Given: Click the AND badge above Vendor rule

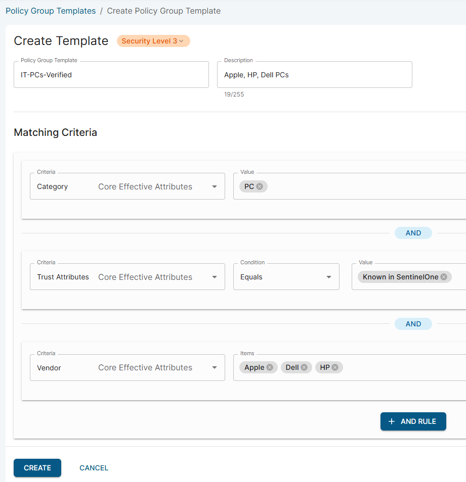Looking at the screenshot, I should (x=413, y=324).
